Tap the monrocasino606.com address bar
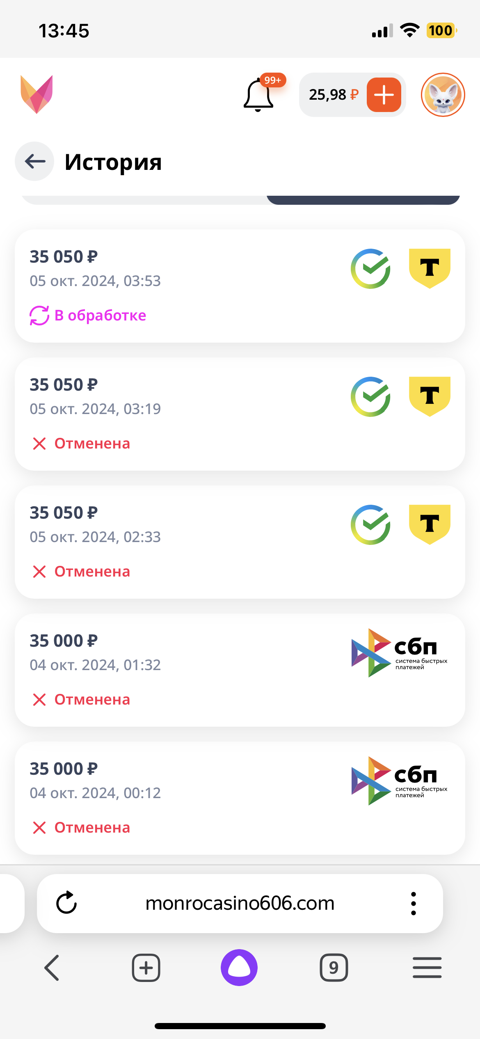This screenshot has width=480, height=1039. coord(240,903)
